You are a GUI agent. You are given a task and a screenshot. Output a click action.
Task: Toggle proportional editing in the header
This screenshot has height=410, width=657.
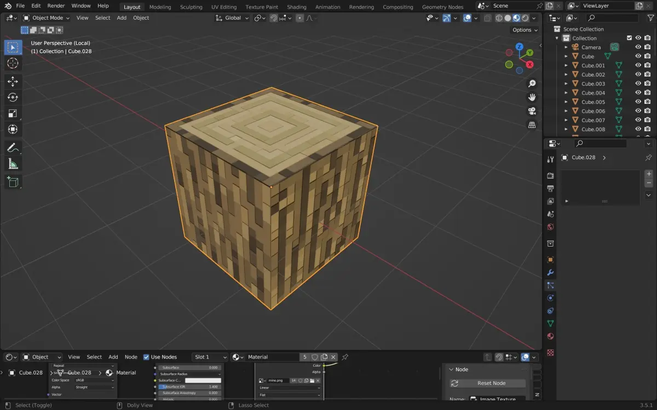coord(300,17)
